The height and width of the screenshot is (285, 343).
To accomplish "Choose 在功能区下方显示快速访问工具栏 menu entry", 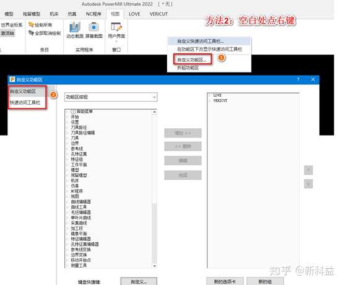I will tap(209, 49).
